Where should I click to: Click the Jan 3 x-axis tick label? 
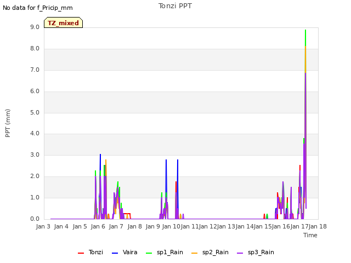(43, 226)
